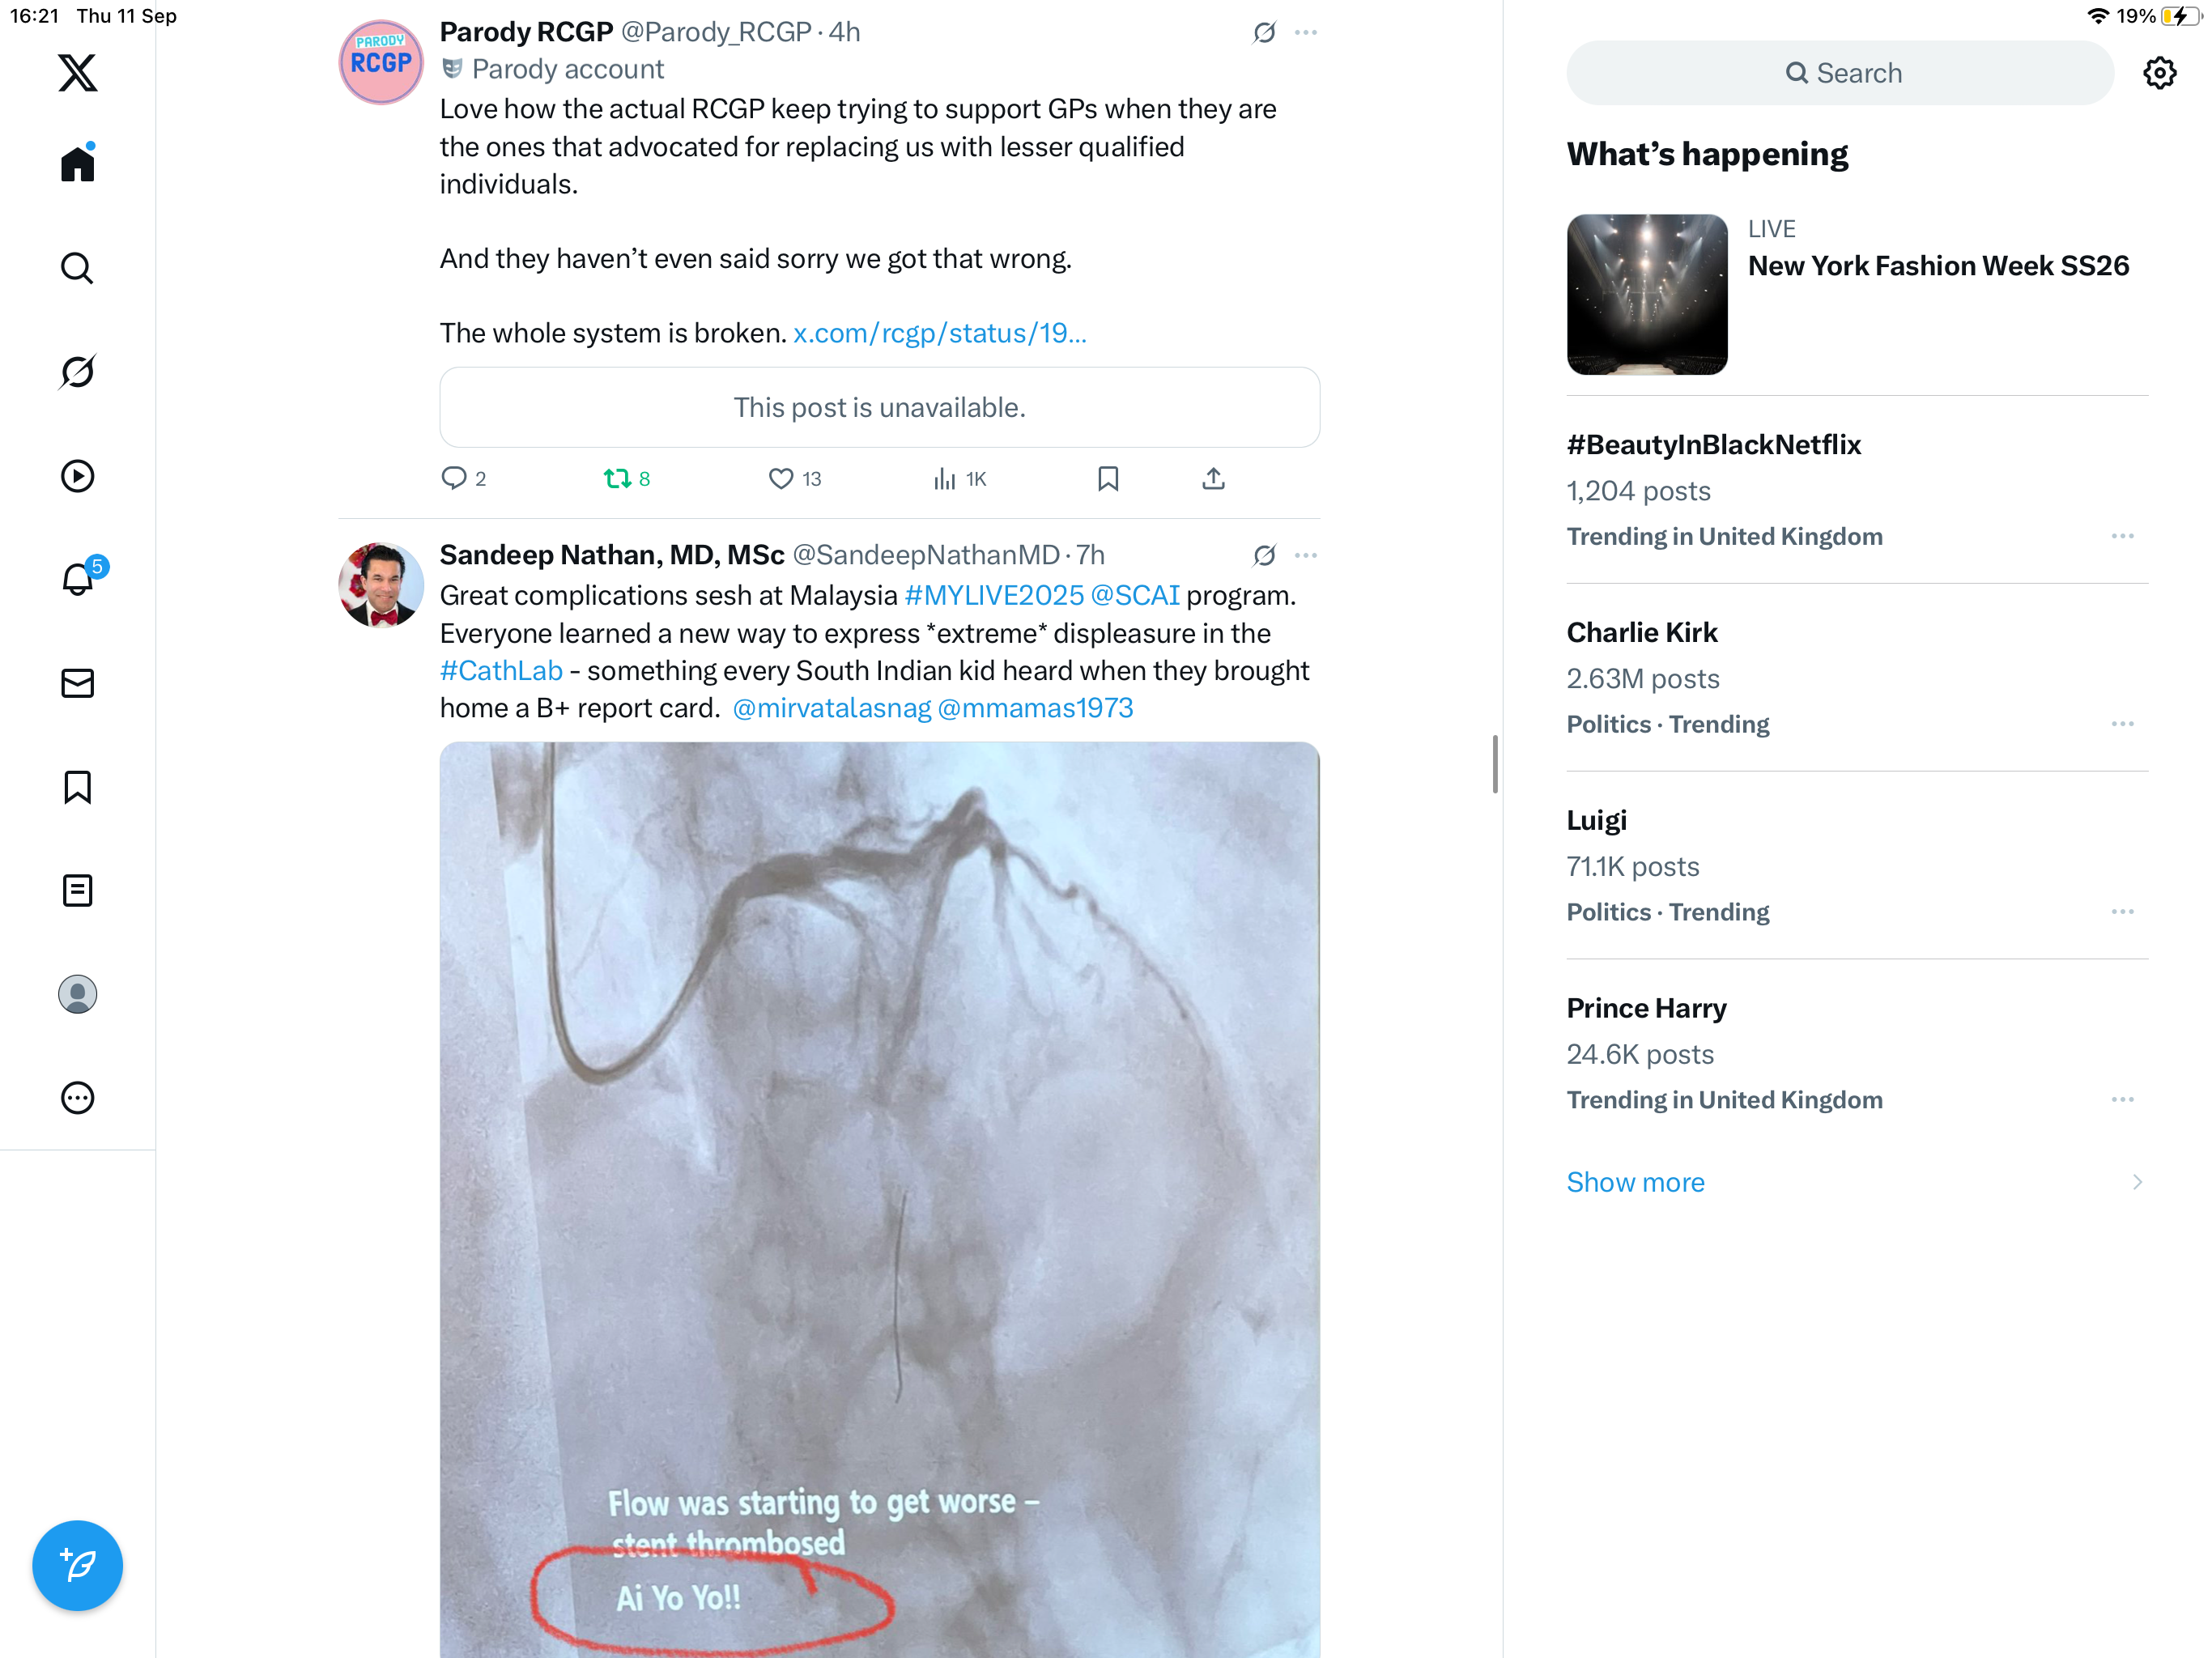Viewport: 2212px width, 1658px height.
Task: Open Grok from the sidebar
Action: [x=77, y=372]
